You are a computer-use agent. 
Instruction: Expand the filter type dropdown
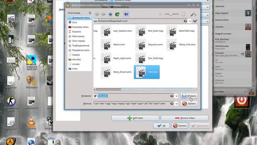point(176,104)
